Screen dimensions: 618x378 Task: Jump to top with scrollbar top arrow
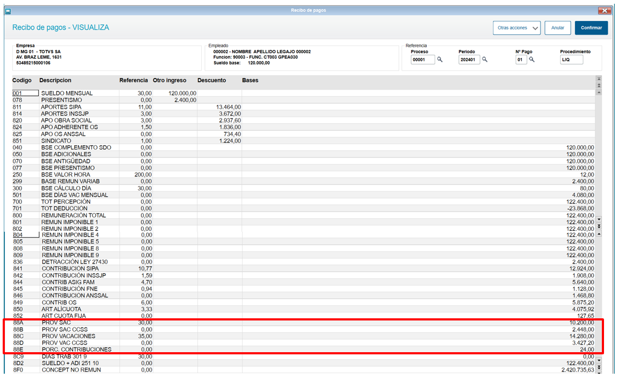[x=599, y=79]
